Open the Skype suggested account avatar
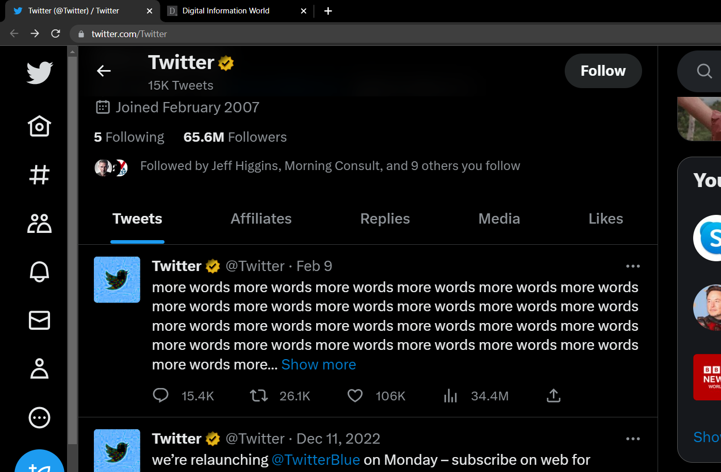Screen dimensions: 721x472 708,238
